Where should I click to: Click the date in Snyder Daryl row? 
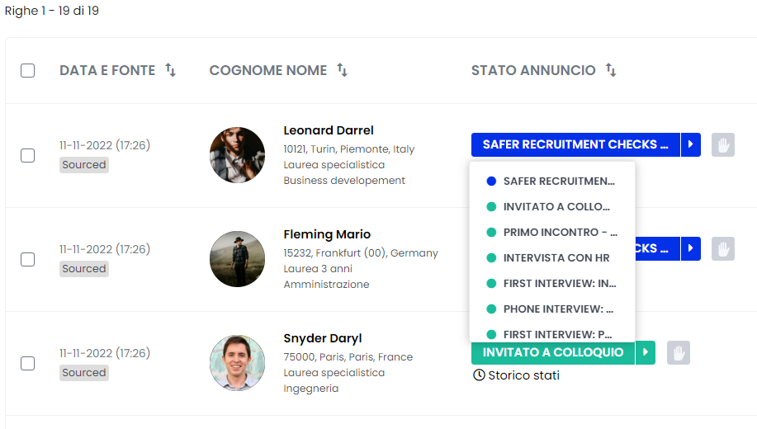coord(105,353)
